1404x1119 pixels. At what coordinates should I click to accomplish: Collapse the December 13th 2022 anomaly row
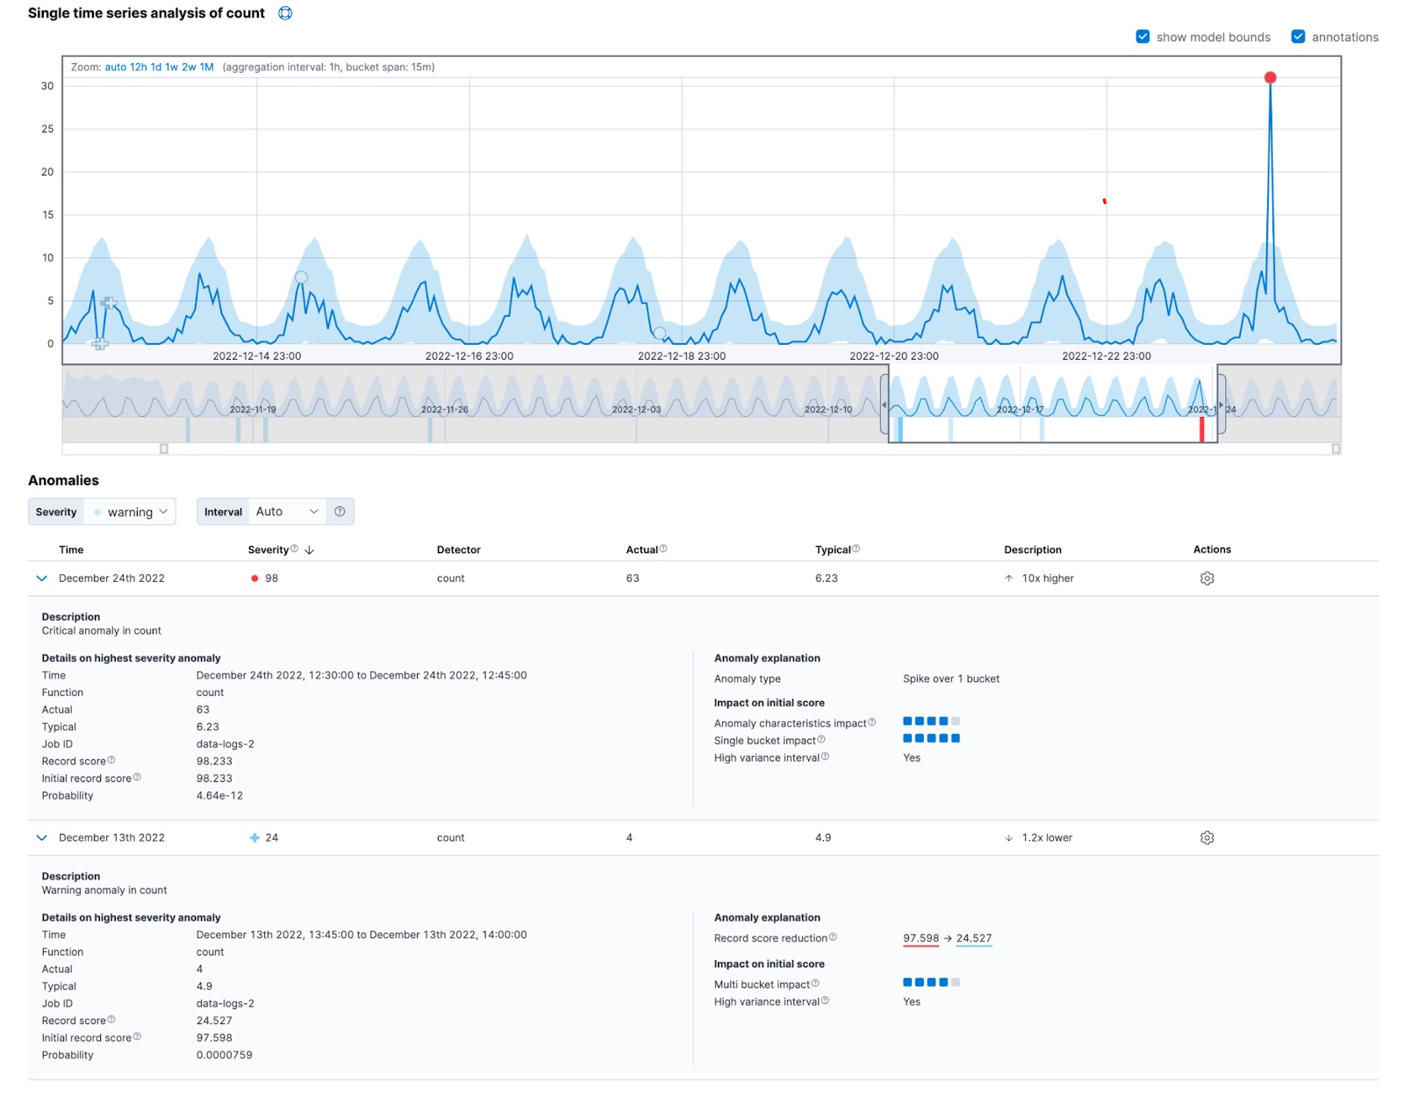tap(40, 837)
